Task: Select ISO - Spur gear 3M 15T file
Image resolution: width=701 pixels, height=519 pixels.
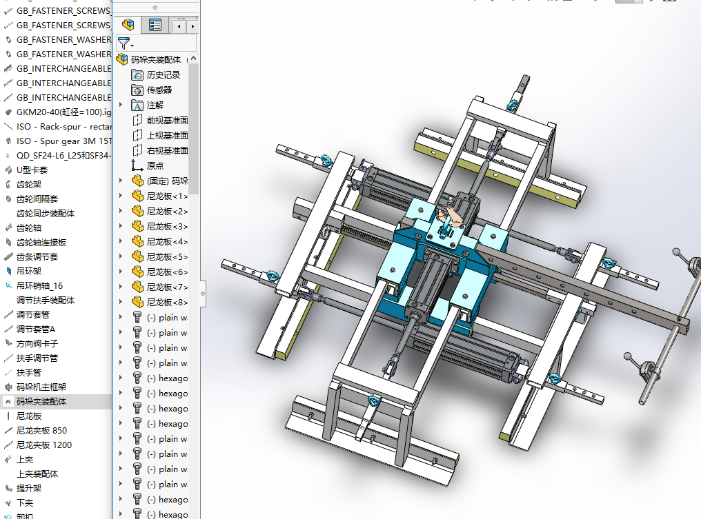Action: coord(63,141)
